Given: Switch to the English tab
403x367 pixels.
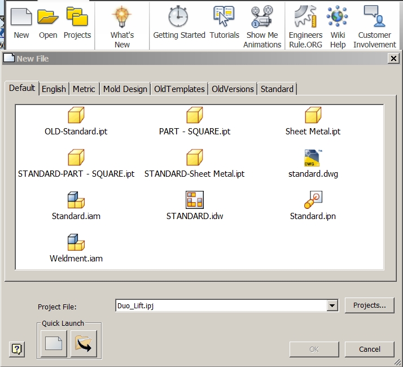Looking at the screenshot, I should click(54, 89).
